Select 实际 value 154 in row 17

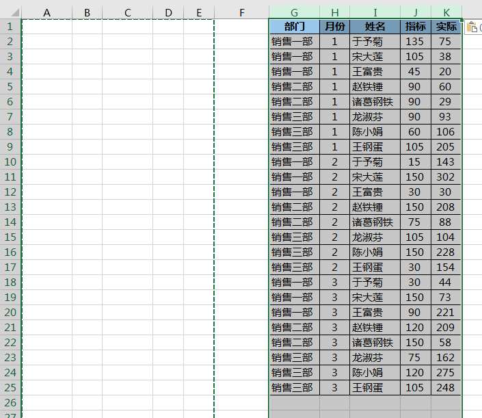[x=446, y=267]
